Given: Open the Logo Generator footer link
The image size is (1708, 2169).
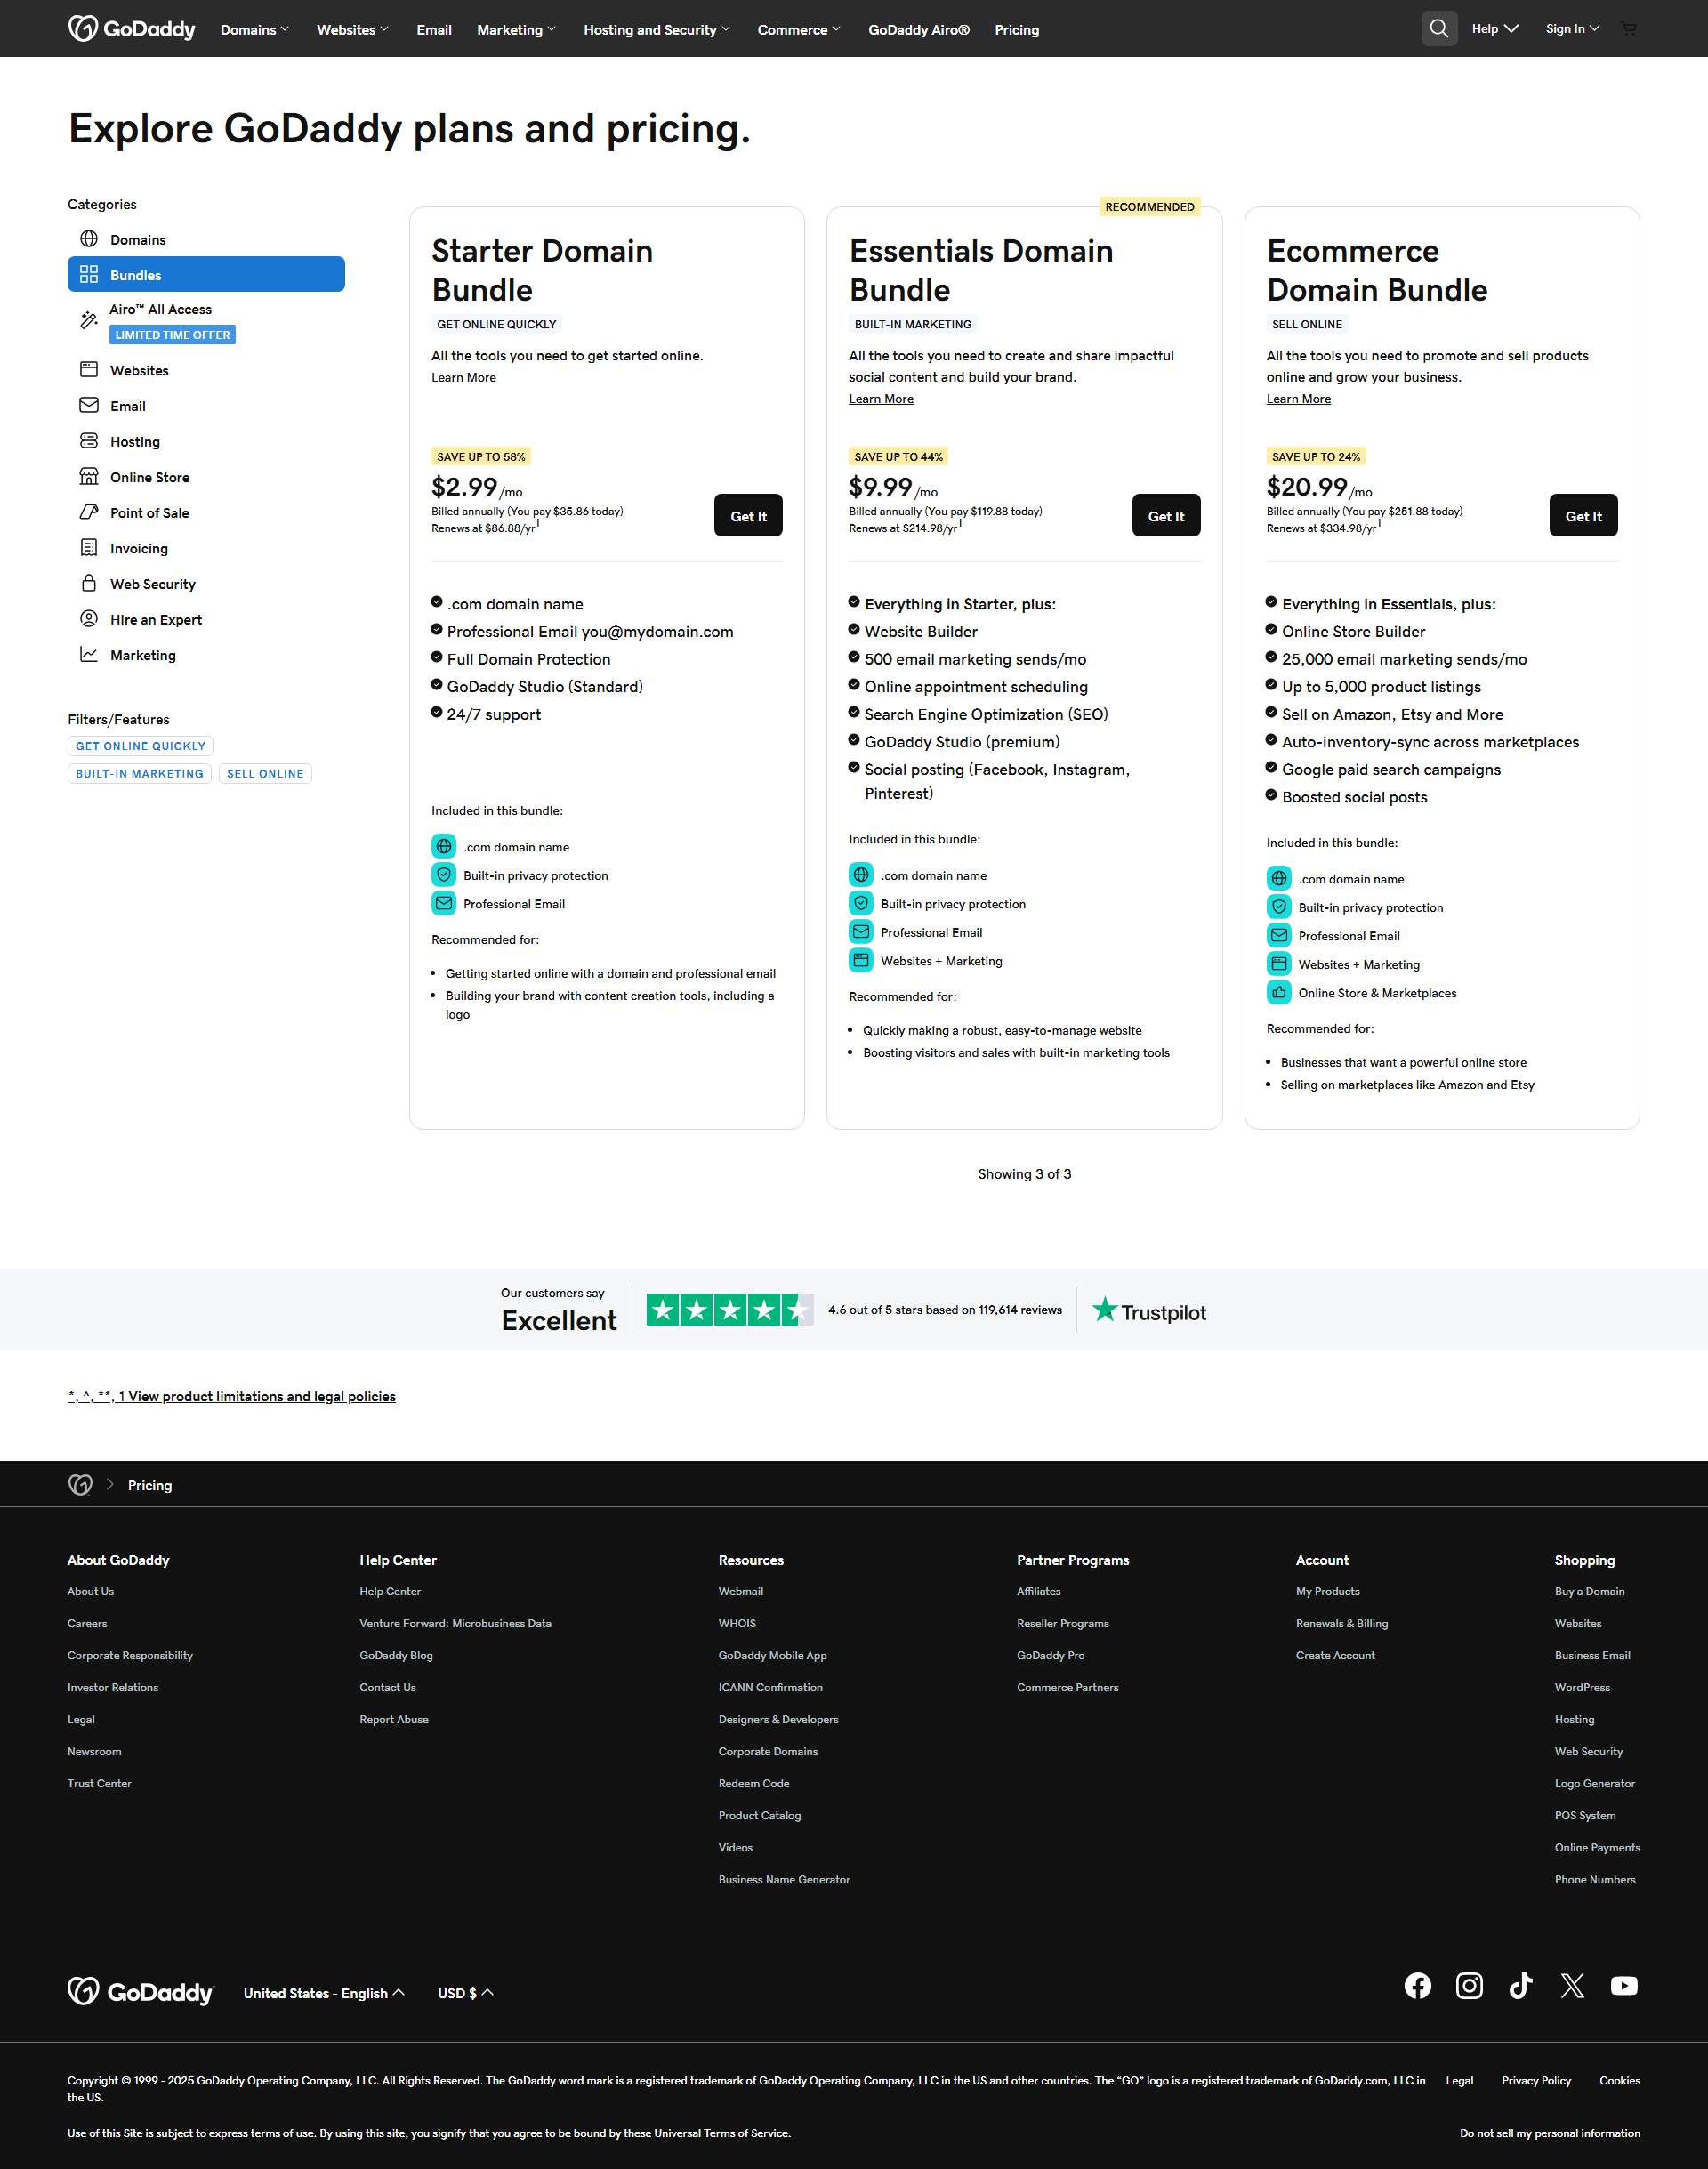Looking at the screenshot, I should click(1594, 1783).
